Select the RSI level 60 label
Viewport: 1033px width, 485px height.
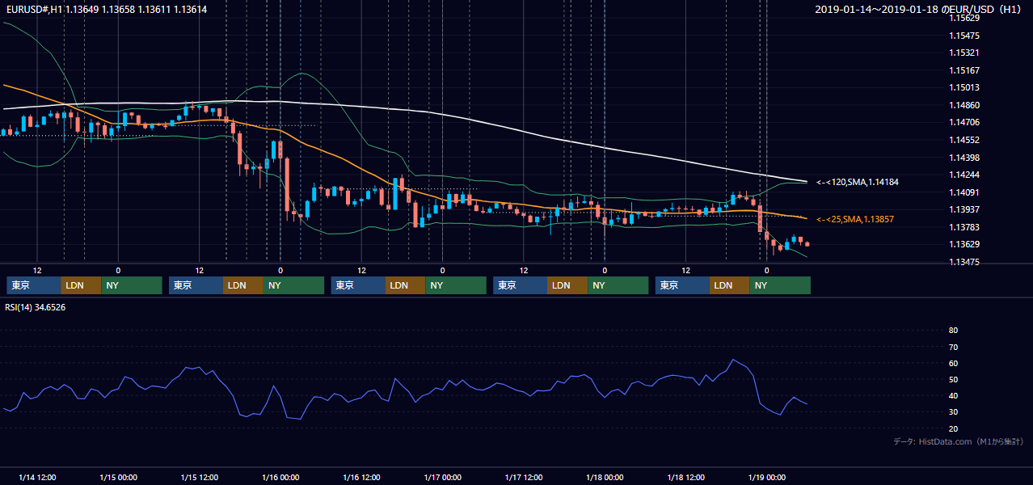click(x=953, y=363)
